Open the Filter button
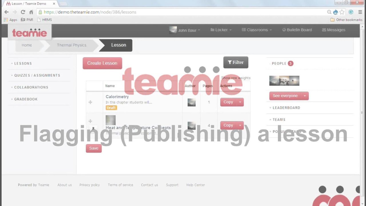 (236, 62)
